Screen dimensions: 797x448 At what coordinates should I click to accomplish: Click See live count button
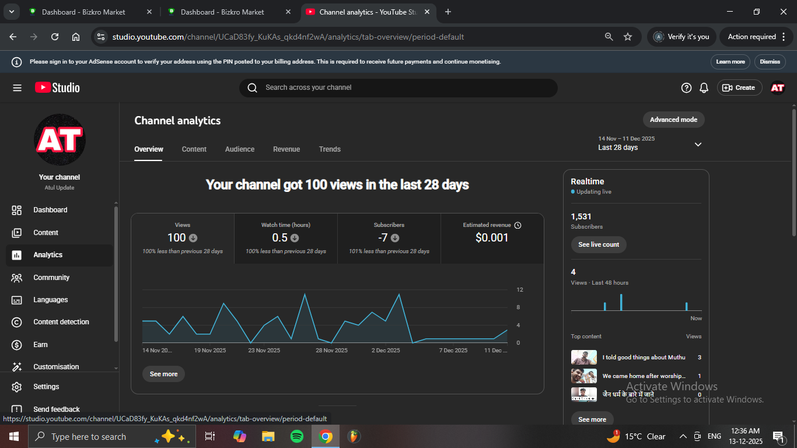599,244
